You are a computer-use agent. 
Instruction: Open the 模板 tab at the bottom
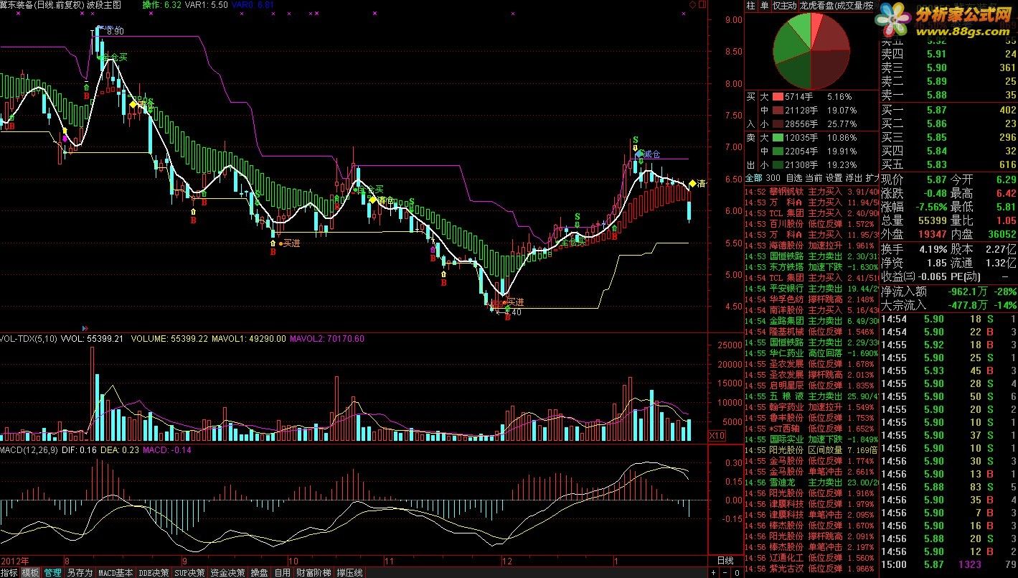pos(31,573)
